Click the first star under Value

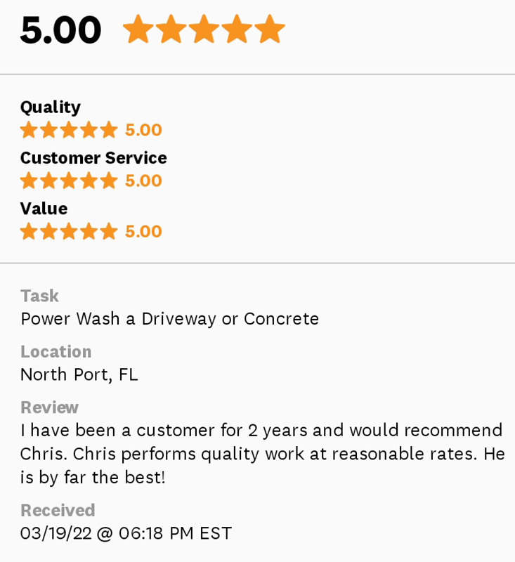(29, 231)
